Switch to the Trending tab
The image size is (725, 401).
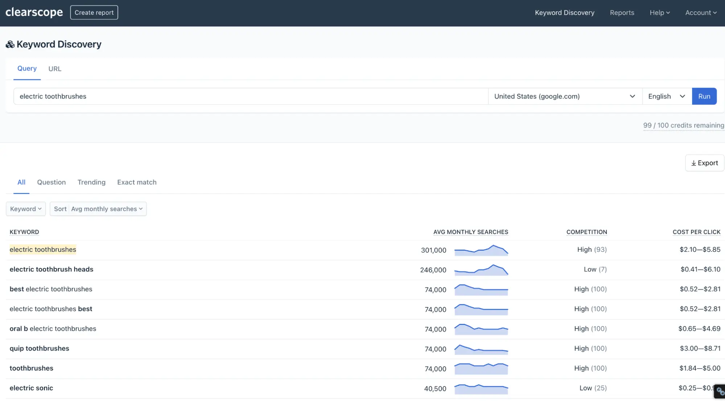(x=91, y=182)
